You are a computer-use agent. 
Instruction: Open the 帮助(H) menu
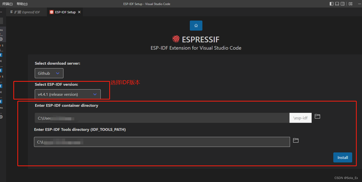click(x=22, y=4)
